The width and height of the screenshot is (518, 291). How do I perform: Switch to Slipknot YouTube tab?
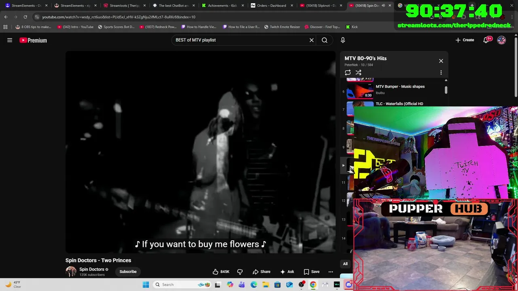tap(321, 6)
